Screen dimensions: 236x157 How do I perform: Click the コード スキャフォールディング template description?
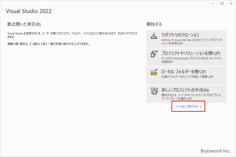point(192,97)
